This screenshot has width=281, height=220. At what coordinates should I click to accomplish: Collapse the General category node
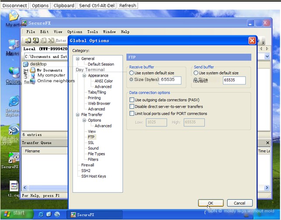click(x=78, y=59)
